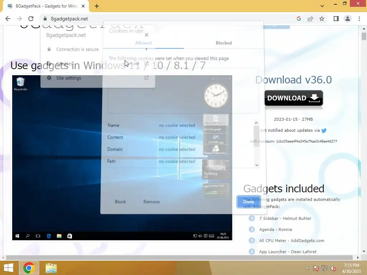Viewport: 367px width, 275px height.
Task: Click the 2023-01-15 · 27MB text
Action: pyautogui.click(x=293, y=119)
